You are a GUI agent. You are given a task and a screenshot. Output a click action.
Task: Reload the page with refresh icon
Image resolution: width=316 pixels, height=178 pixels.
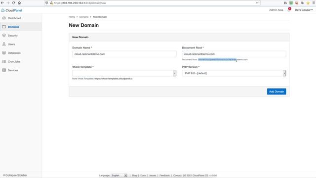click(x=14, y=3)
